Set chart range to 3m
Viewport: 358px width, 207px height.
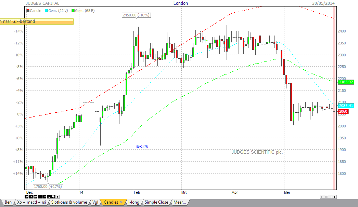pyautogui.click(x=31, y=196)
